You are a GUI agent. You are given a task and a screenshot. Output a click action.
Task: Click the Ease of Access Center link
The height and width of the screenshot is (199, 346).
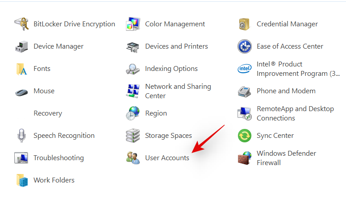click(290, 46)
